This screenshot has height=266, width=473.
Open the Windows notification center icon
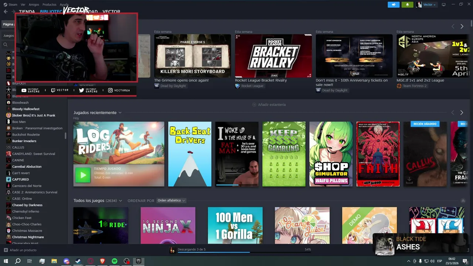pyautogui.click(x=465, y=261)
